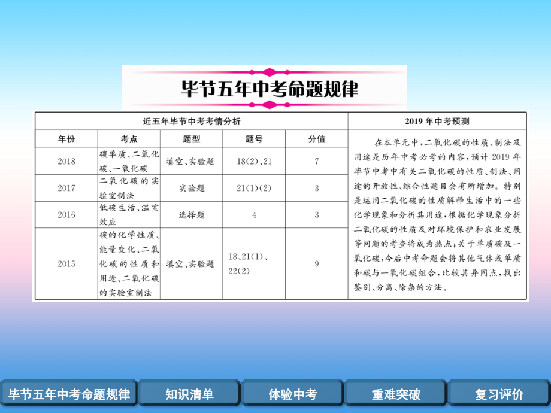Click the prediction paragraph starting 在本单元中
The image size is (551, 413).
coord(437,214)
